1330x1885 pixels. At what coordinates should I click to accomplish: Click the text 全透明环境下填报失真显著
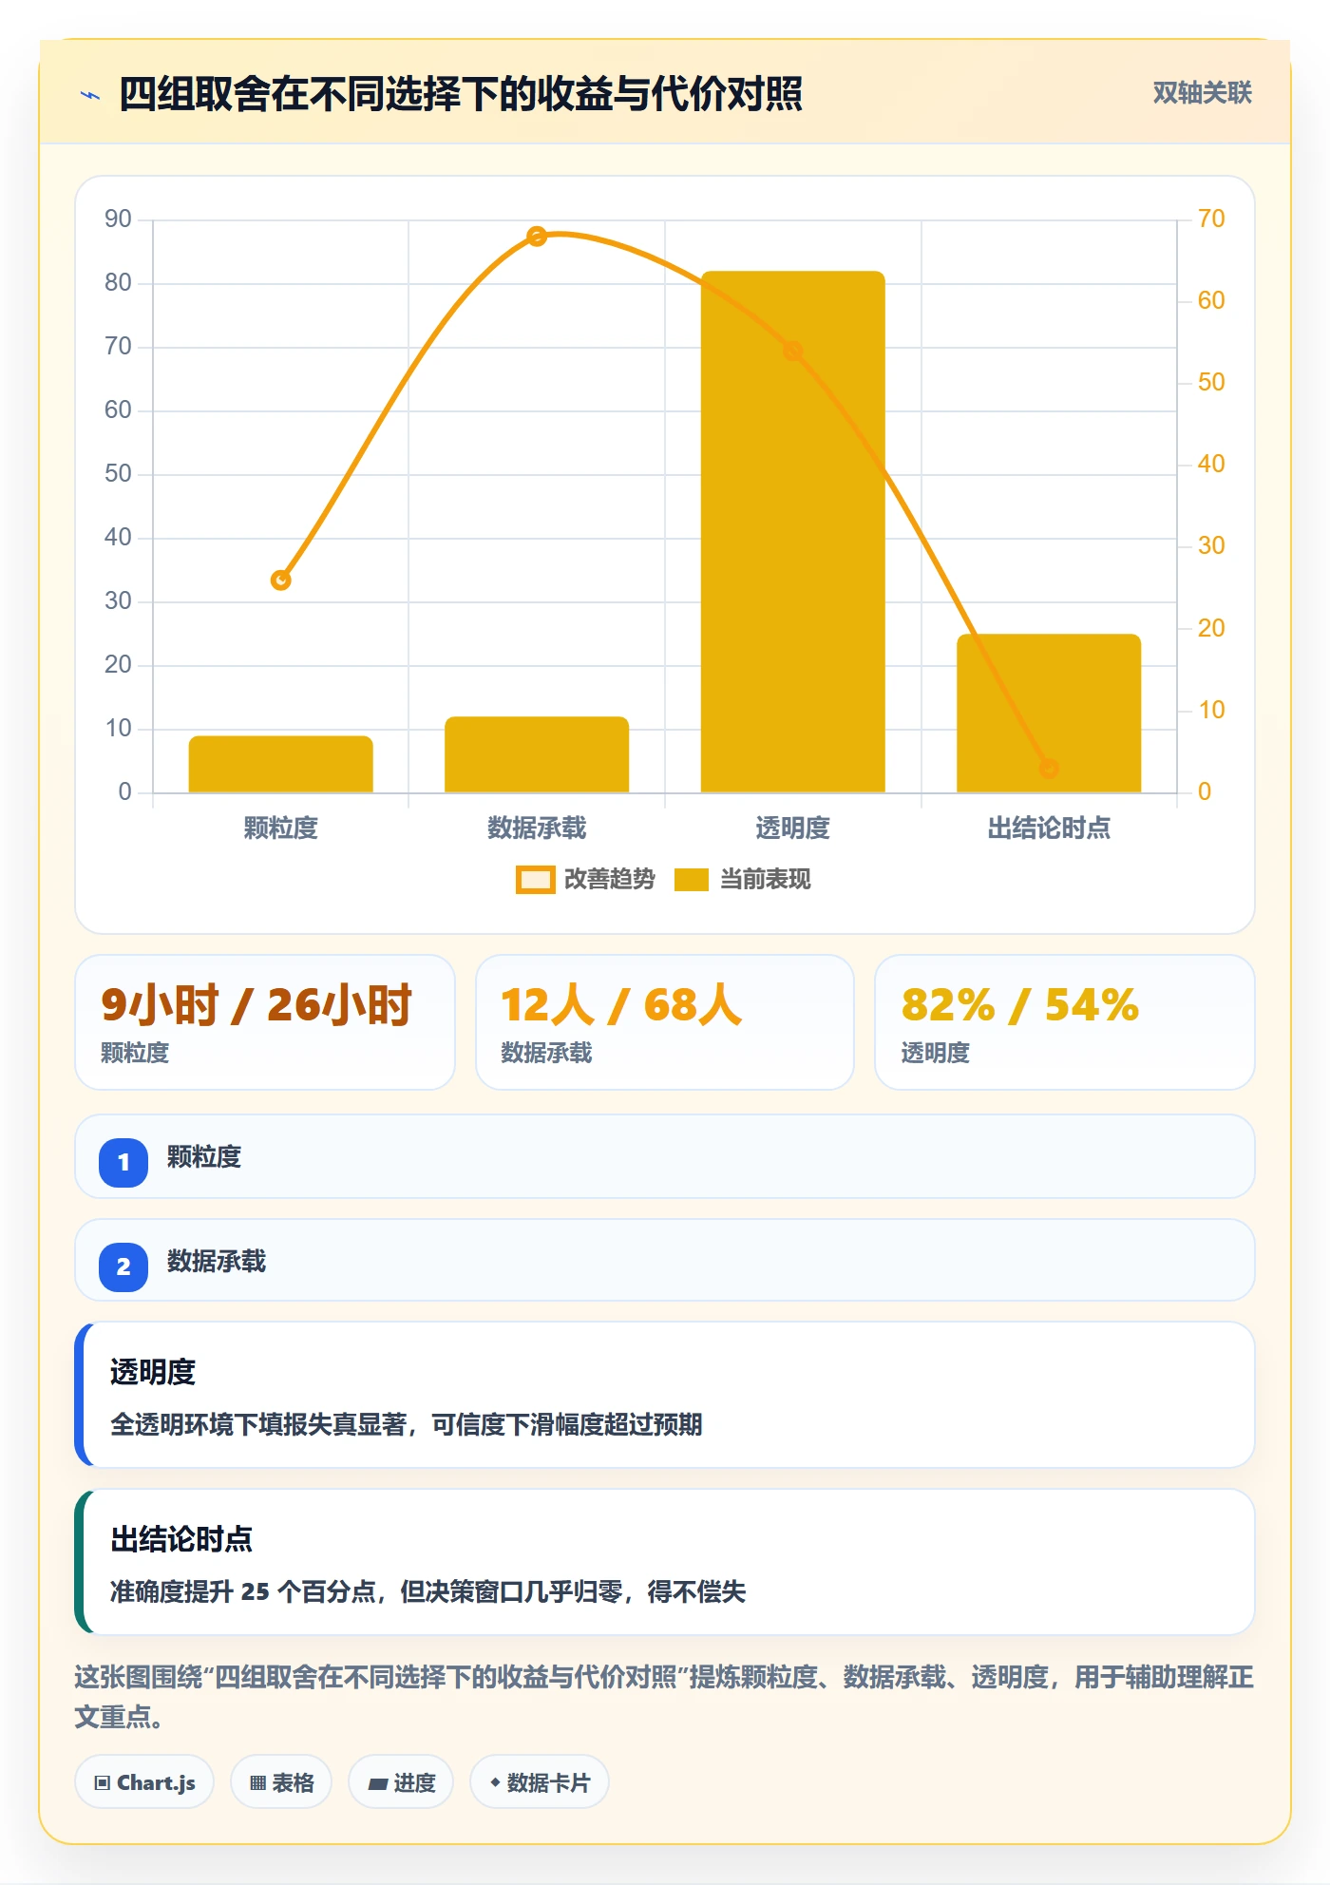258,1424
